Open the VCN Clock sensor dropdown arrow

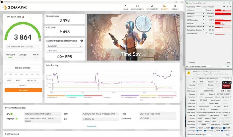(x=203, y=17)
